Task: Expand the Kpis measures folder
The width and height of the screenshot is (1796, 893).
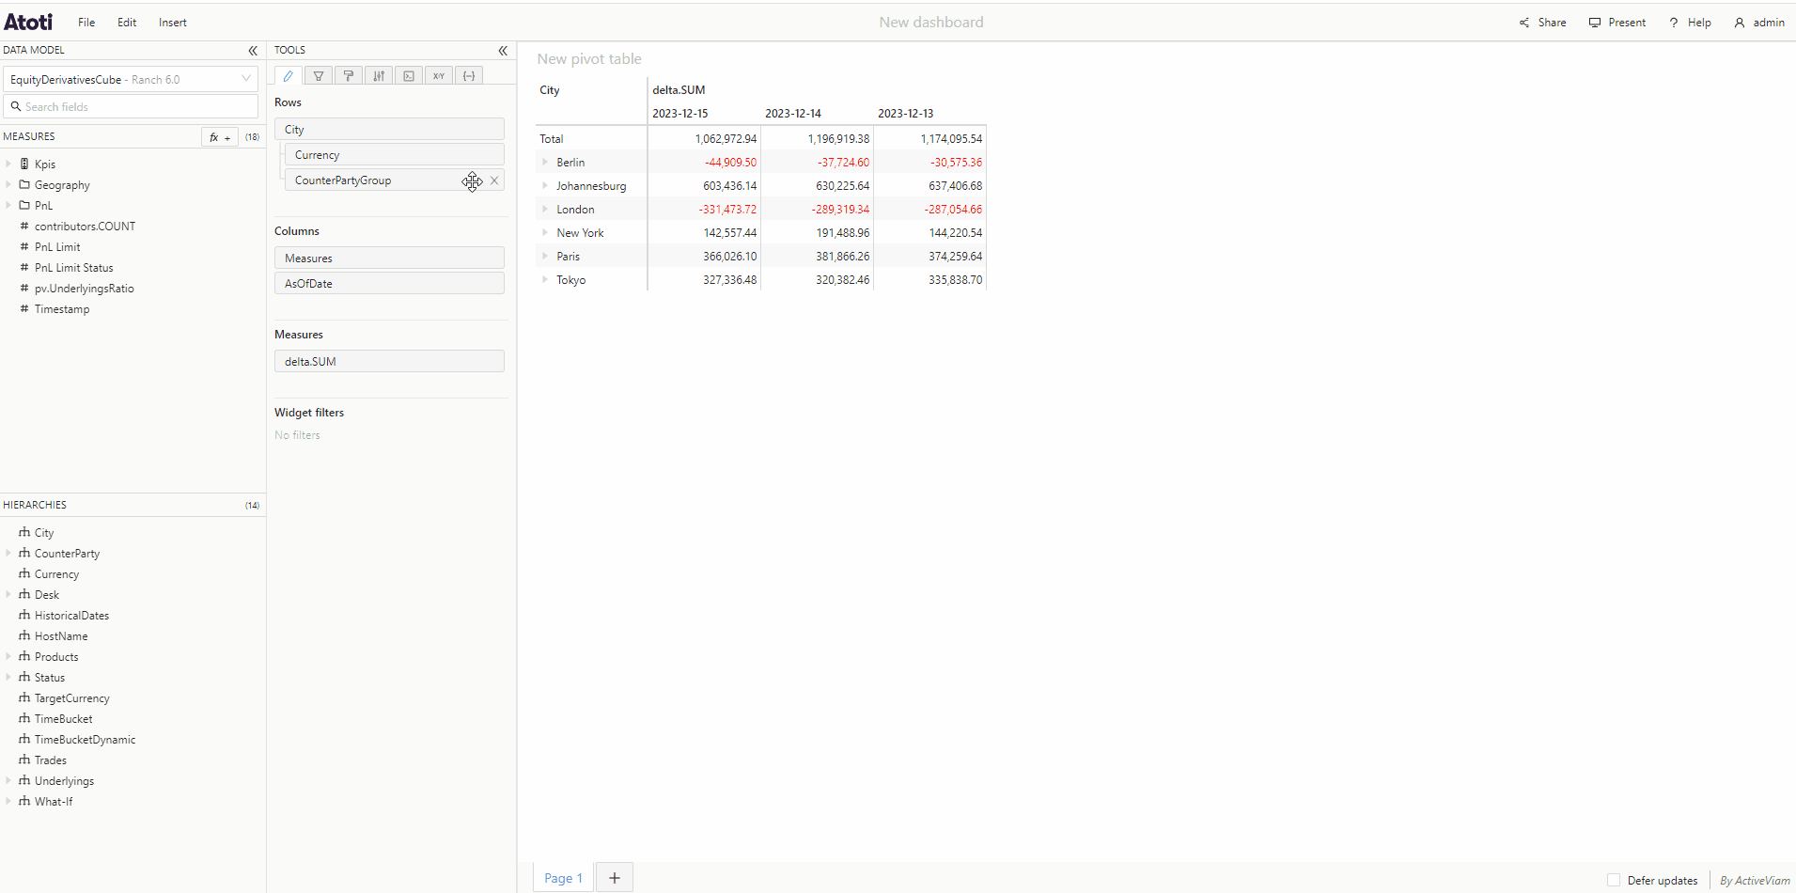Action: pyautogui.click(x=8, y=164)
